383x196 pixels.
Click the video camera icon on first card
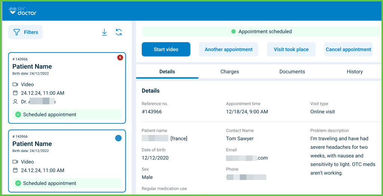pyautogui.click(x=15, y=85)
